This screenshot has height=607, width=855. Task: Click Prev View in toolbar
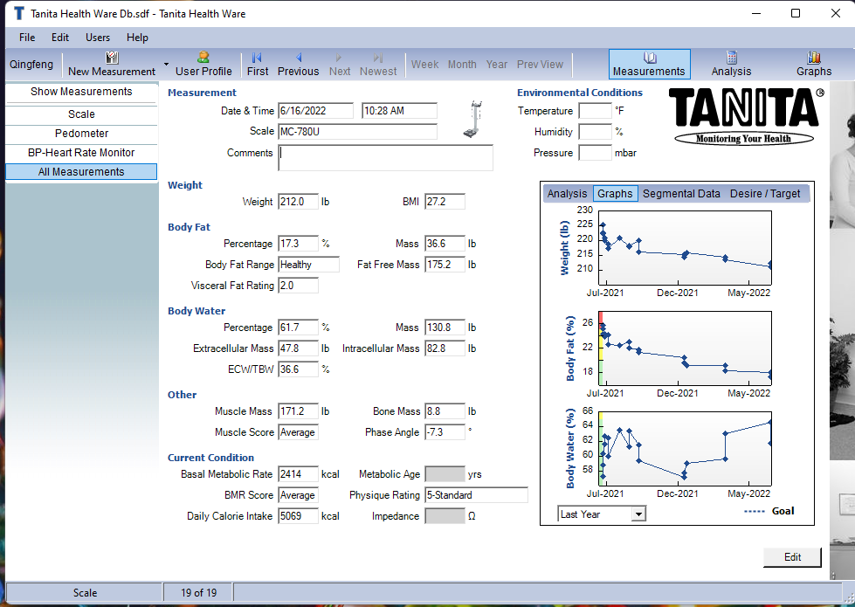[x=540, y=65]
